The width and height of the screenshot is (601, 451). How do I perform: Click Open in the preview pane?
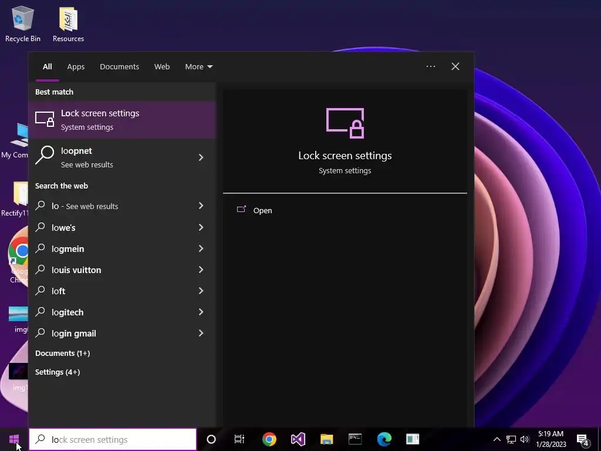(x=262, y=211)
